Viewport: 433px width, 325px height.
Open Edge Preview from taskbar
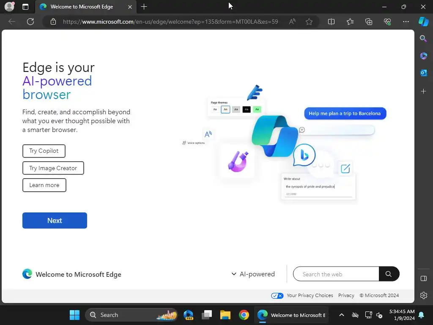(188, 315)
